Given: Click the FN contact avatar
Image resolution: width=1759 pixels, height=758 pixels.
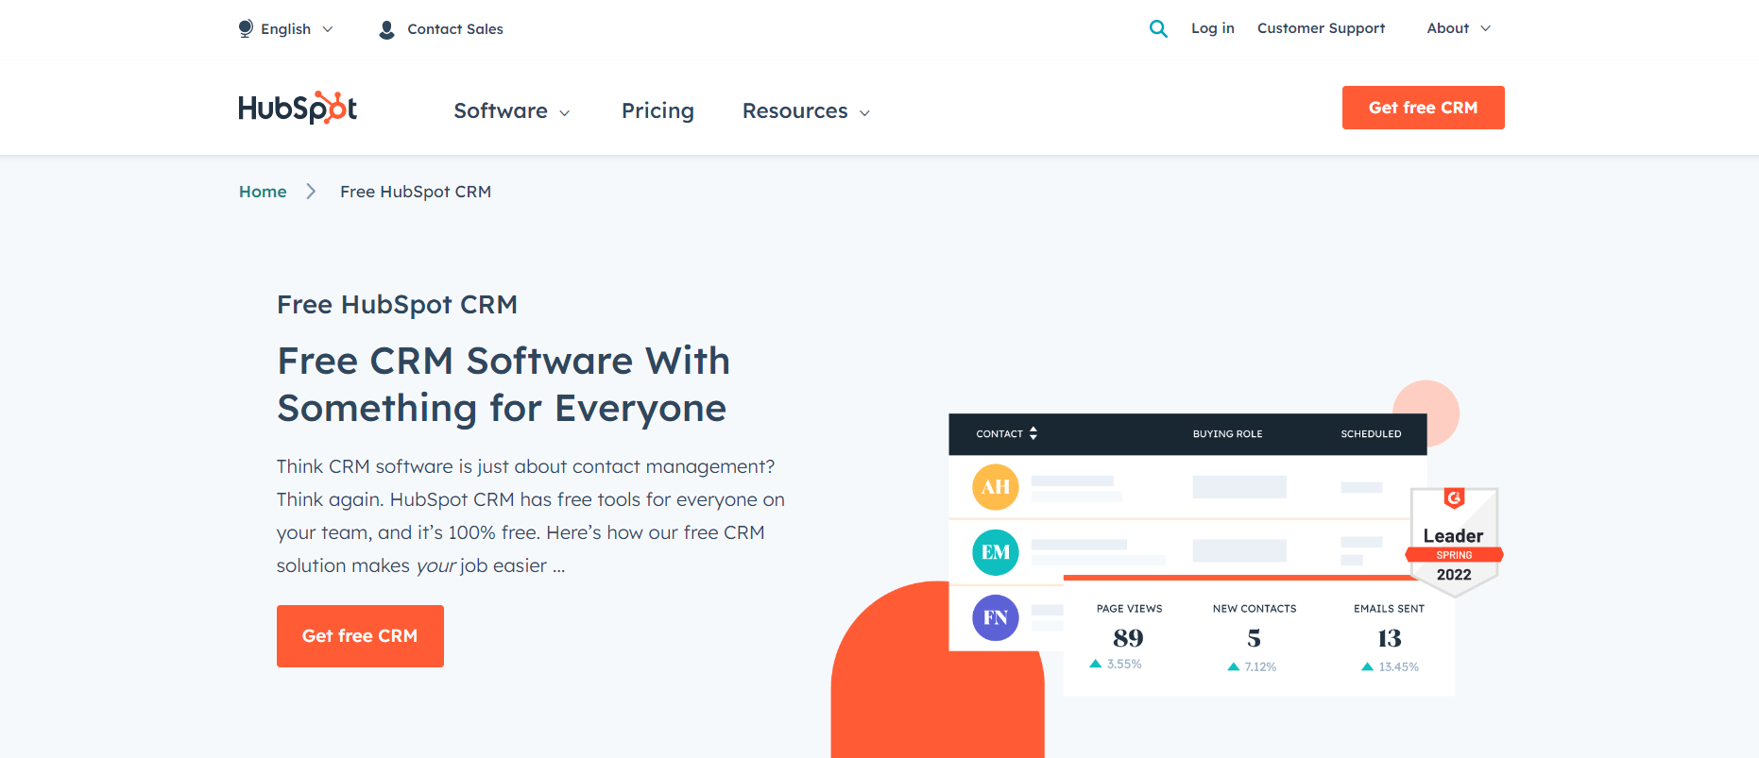Looking at the screenshot, I should (996, 617).
